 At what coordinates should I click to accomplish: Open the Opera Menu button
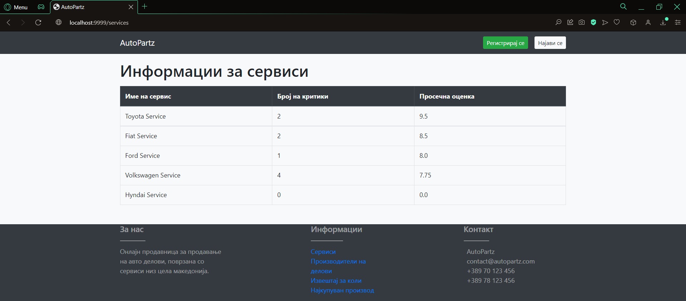click(16, 7)
